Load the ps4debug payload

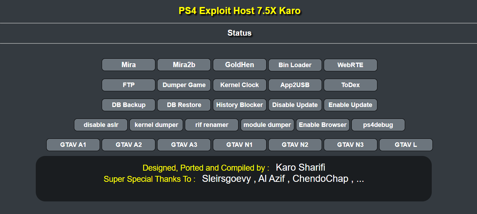point(378,124)
